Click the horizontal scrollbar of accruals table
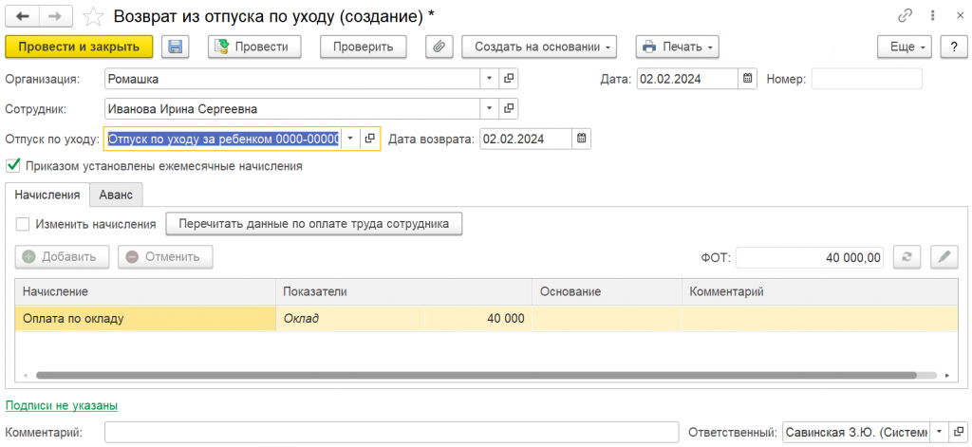972x447 pixels. tap(477, 375)
